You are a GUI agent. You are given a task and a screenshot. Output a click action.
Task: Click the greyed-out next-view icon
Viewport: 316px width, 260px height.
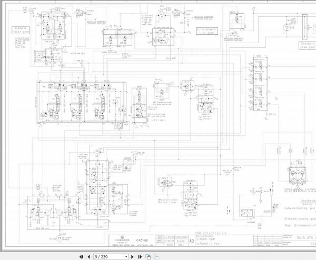(156, 257)
